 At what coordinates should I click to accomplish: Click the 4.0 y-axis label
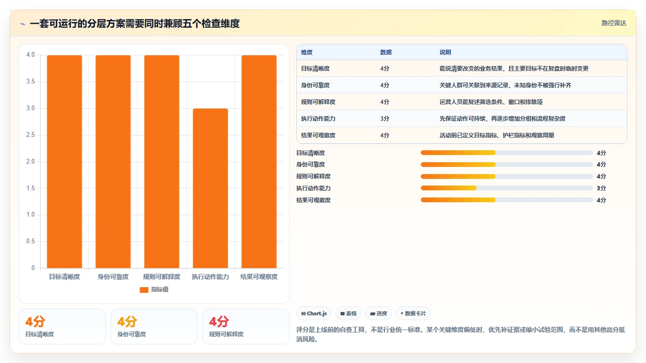(31, 55)
